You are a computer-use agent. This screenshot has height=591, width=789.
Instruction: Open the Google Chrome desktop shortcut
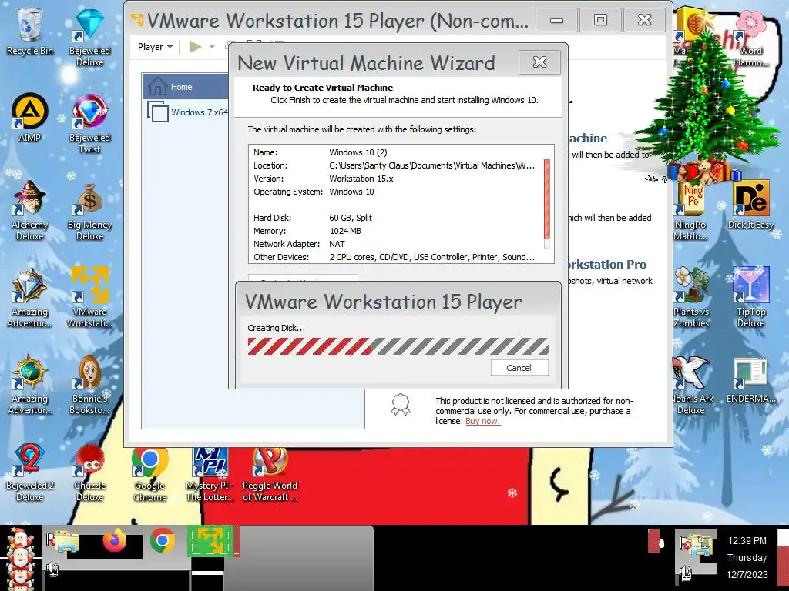pos(150,474)
